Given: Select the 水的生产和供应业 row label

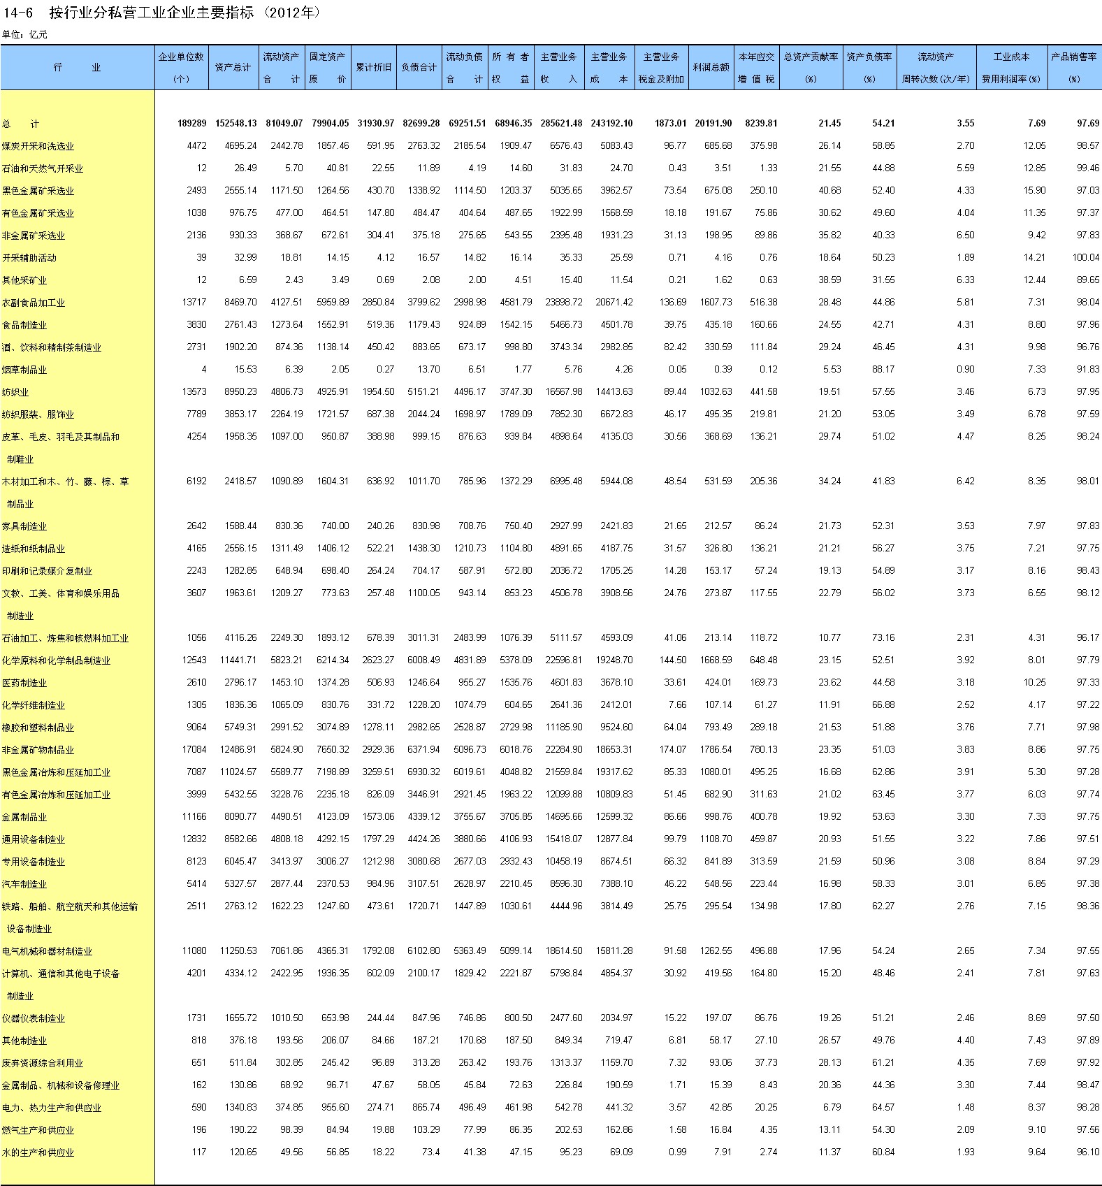Looking at the screenshot, I should tap(38, 1152).
